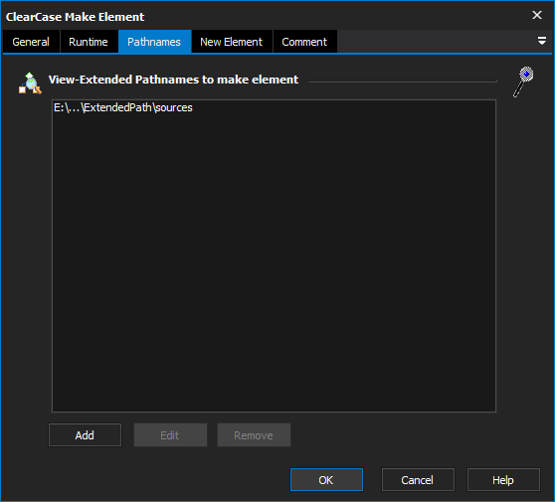Image resolution: width=555 pixels, height=502 pixels.
Task: Click the magnifier wand icon
Action: [523, 82]
